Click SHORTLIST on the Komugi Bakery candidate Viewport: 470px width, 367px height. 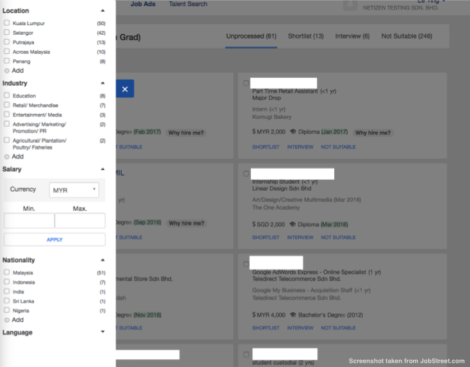click(x=266, y=147)
